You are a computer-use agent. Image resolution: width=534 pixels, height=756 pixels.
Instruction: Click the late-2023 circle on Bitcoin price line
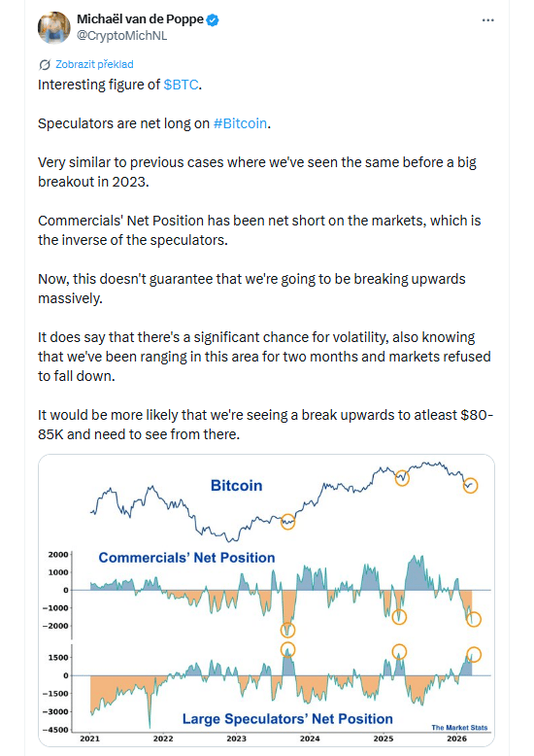tap(287, 522)
